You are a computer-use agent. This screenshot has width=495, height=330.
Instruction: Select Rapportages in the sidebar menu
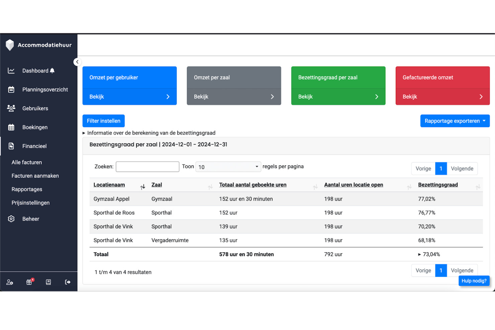click(x=27, y=189)
